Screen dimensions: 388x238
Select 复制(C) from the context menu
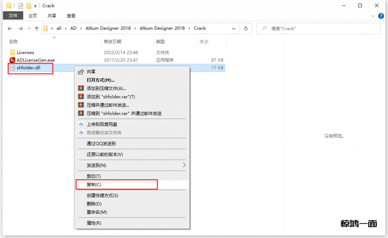click(x=94, y=185)
